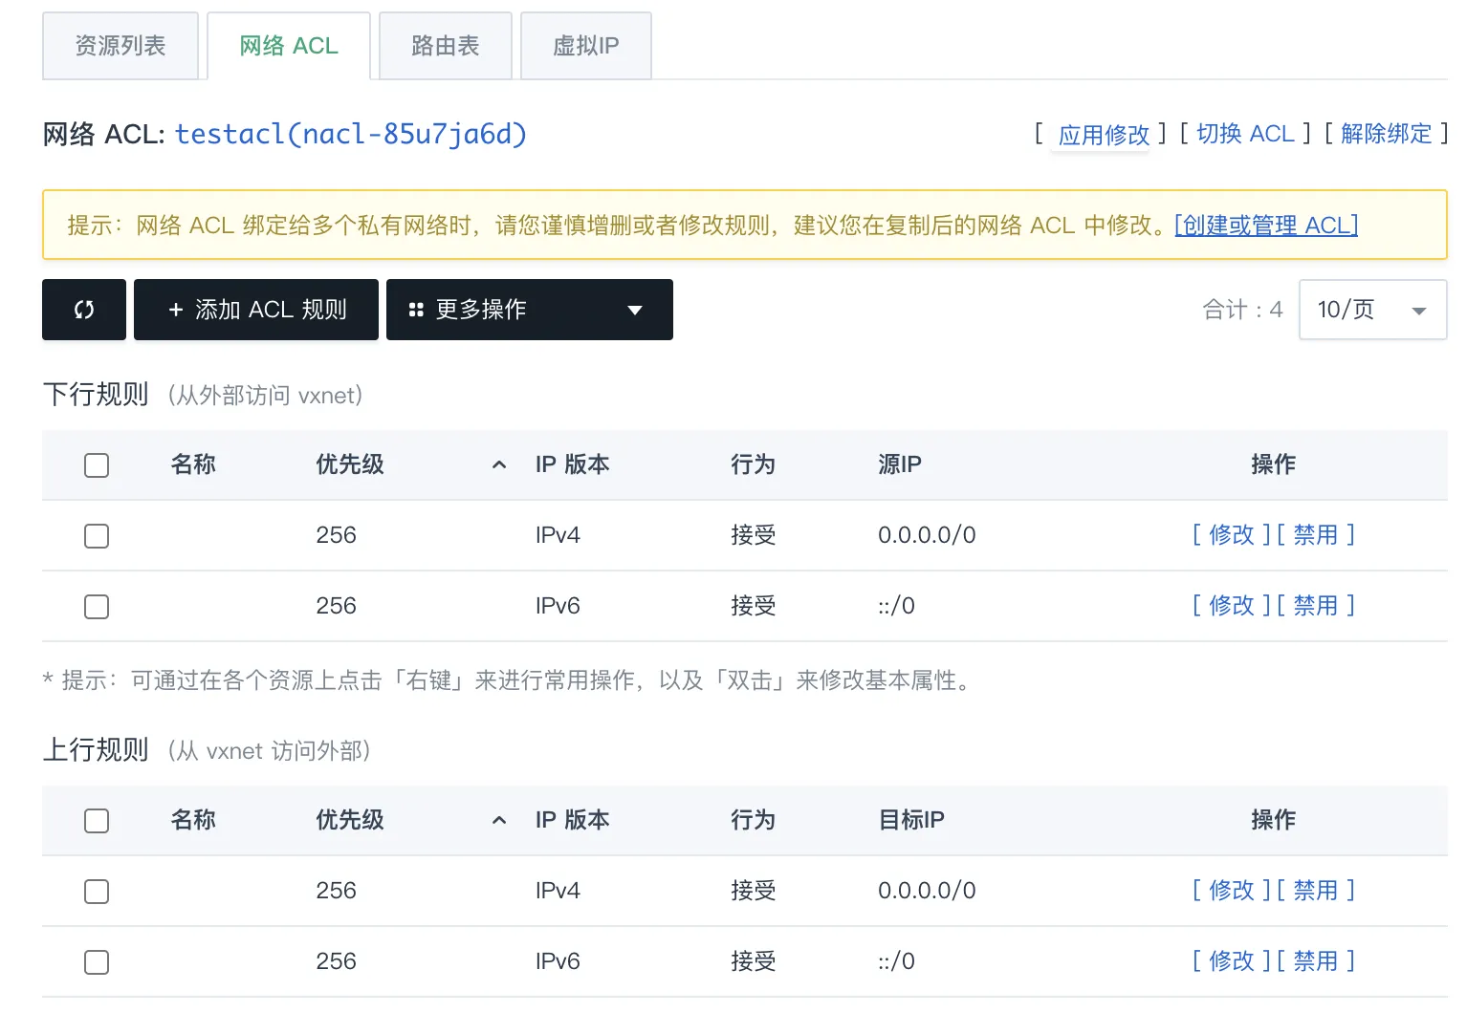Screen dimensions: 1467x1013
Task: Open the 10/页 page size dropdown
Action: point(1372,310)
